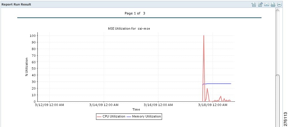
Task: Click the chart title 'MSE Utilization for sai-mse'
Action: click(129, 29)
